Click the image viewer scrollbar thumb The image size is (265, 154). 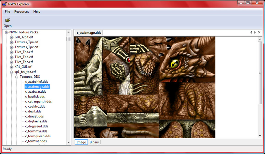tap(260, 73)
